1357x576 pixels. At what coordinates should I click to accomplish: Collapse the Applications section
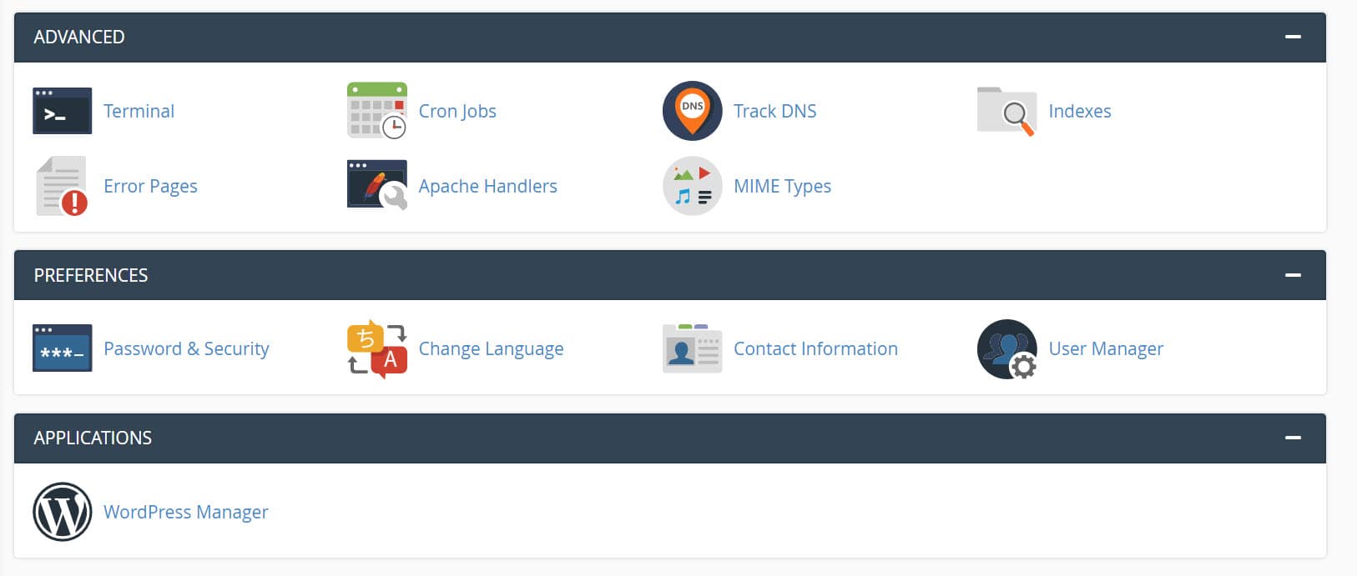point(1293,438)
